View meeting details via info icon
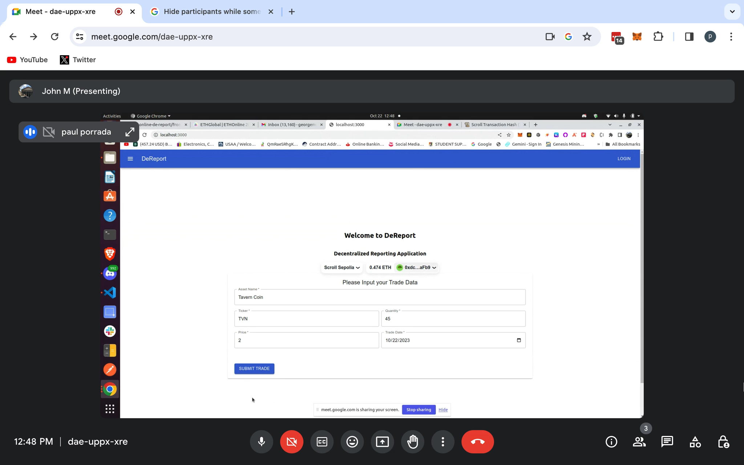The height and width of the screenshot is (465, 744). (611, 442)
